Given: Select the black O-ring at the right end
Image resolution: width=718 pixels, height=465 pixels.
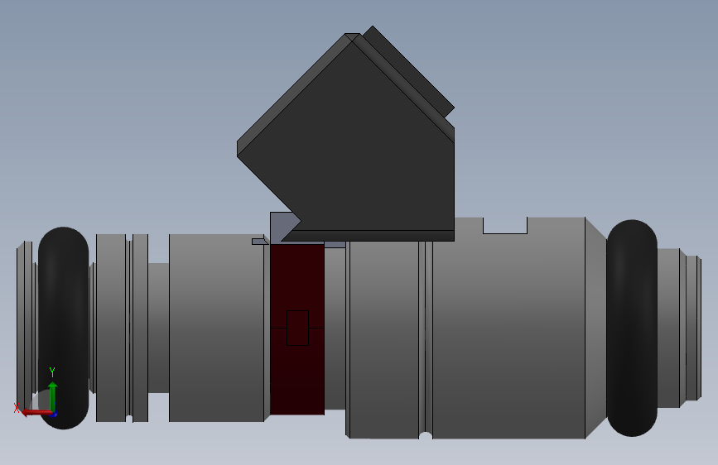Looking at the screenshot, I should pos(632,328).
